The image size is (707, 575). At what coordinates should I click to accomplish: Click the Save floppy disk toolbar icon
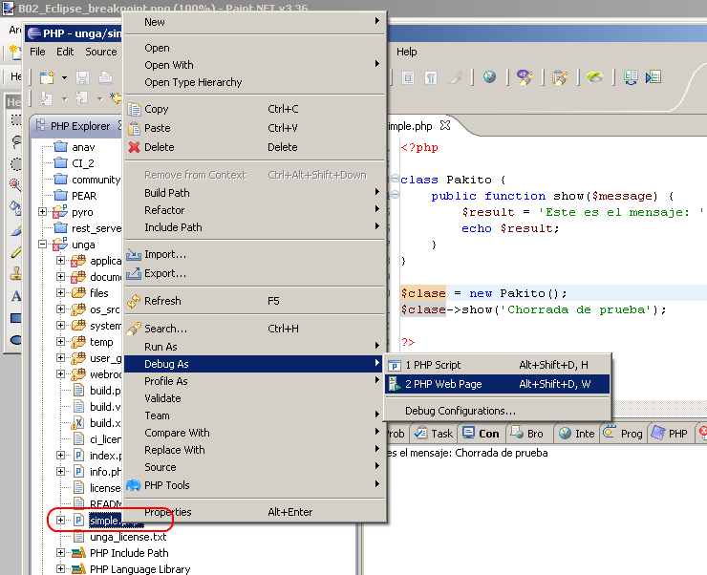pyautogui.click(x=82, y=77)
